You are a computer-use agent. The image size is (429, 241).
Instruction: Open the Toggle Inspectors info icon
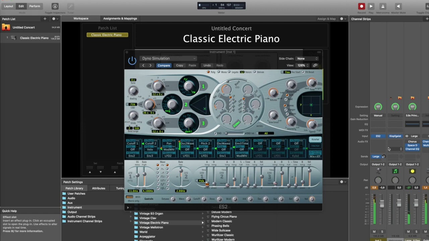55,6
